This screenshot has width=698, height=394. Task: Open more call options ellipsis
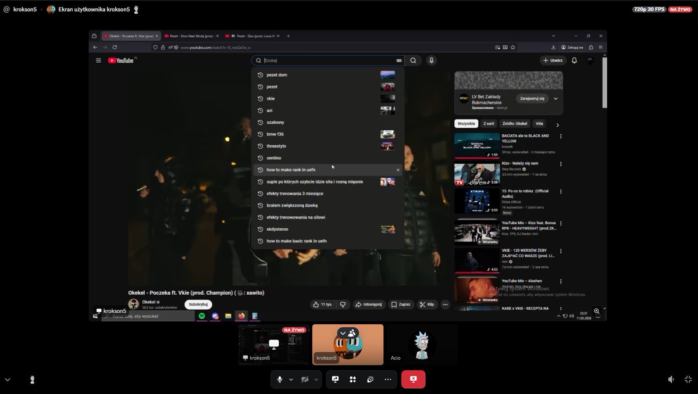(x=388, y=379)
